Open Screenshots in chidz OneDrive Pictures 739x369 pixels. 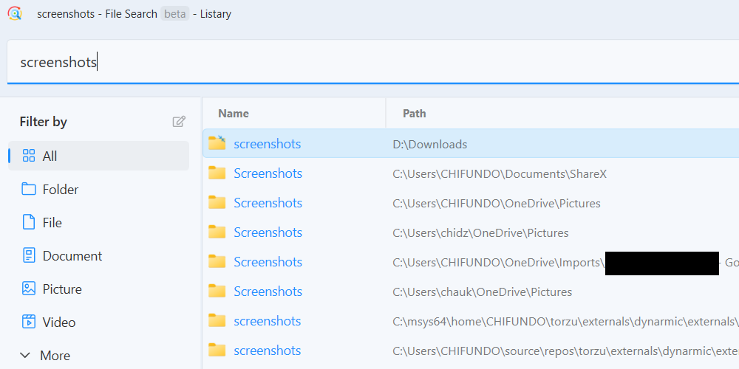point(268,232)
